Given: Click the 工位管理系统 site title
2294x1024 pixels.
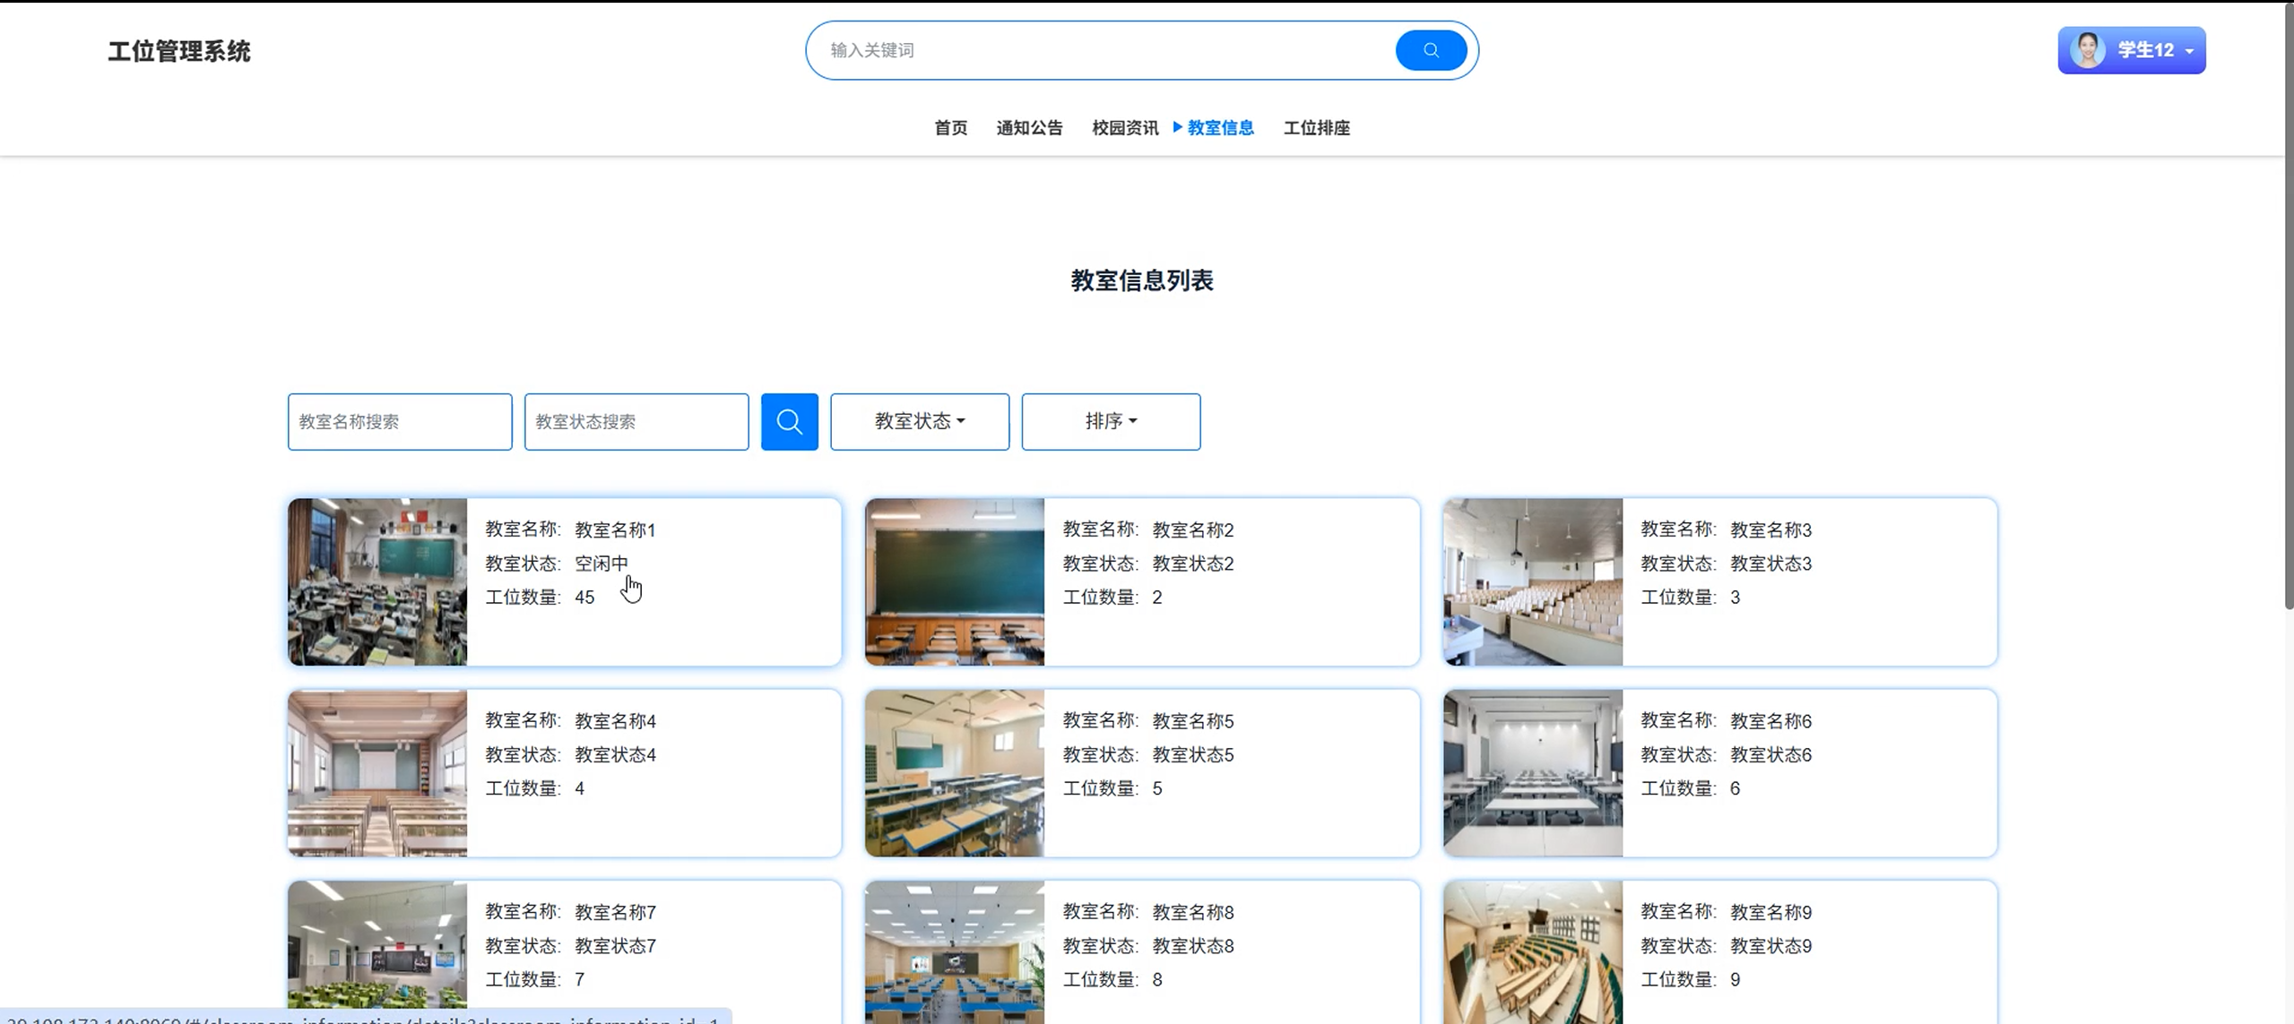Looking at the screenshot, I should [179, 51].
